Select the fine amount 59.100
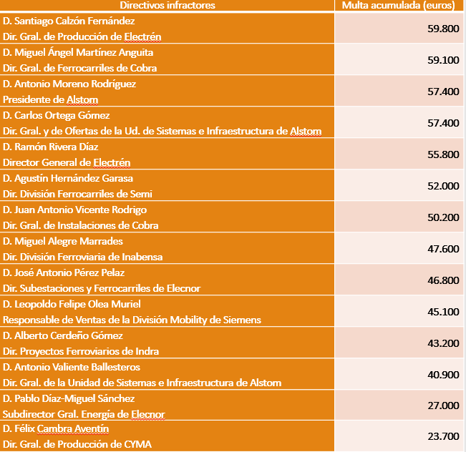 pos(443,60)
